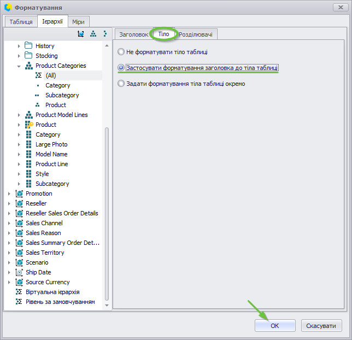Image resolution: width=352 pixels, height=340 pixels.
Task: Expand the Promotion dimension
Action: [x=9, y=194]
